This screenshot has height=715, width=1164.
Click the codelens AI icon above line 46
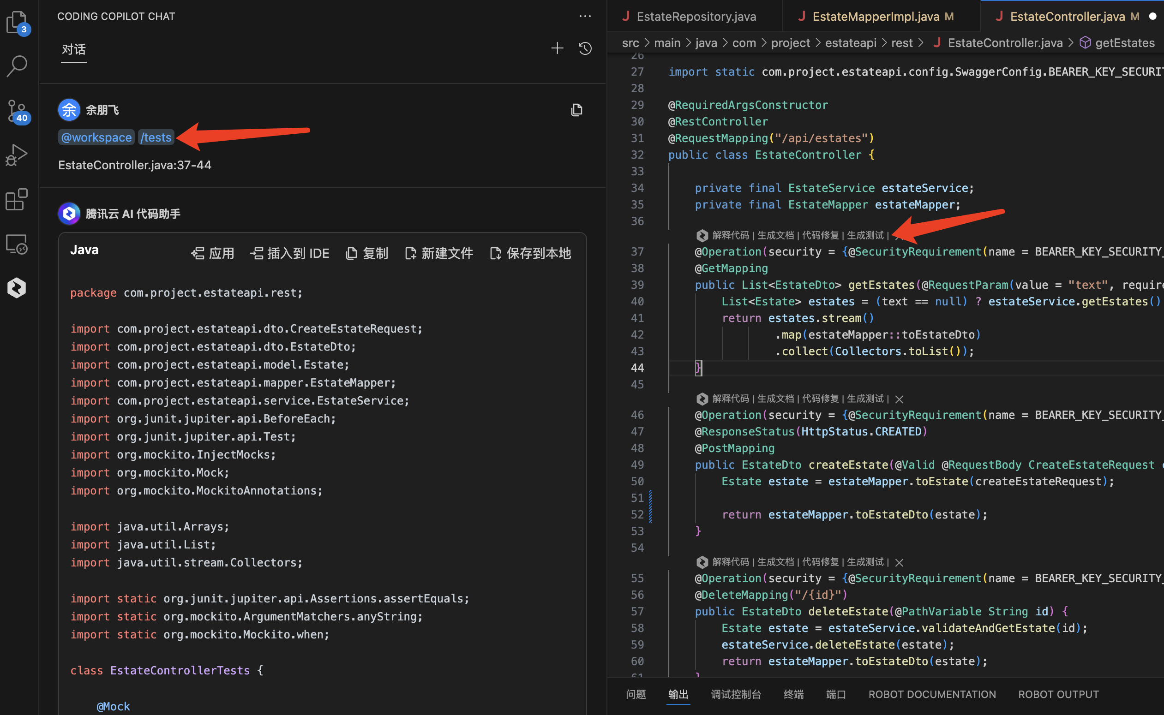[x=702, y=399]
